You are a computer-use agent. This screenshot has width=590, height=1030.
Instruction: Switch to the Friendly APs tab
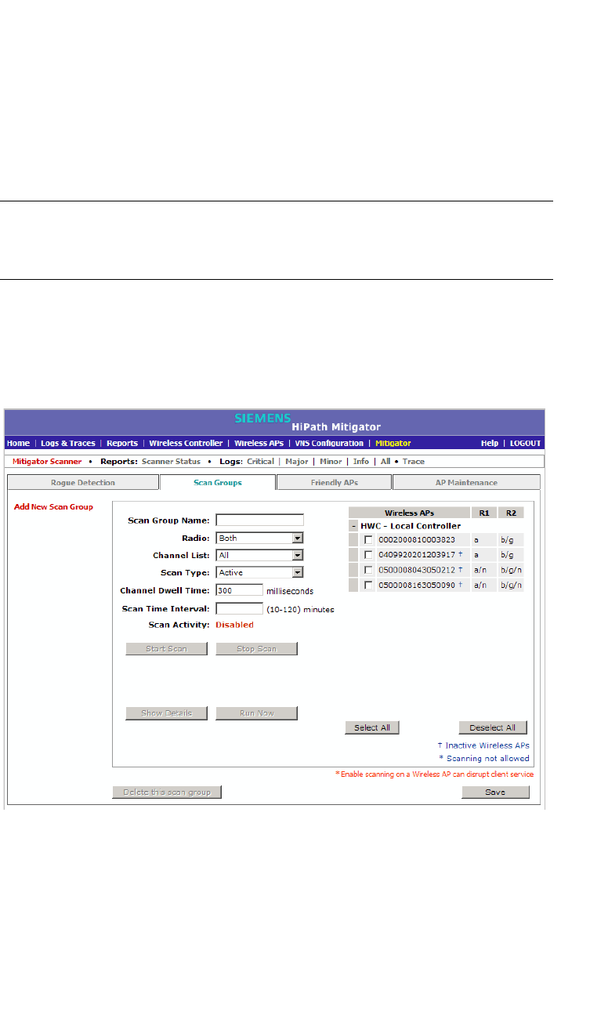click(335, 483)
